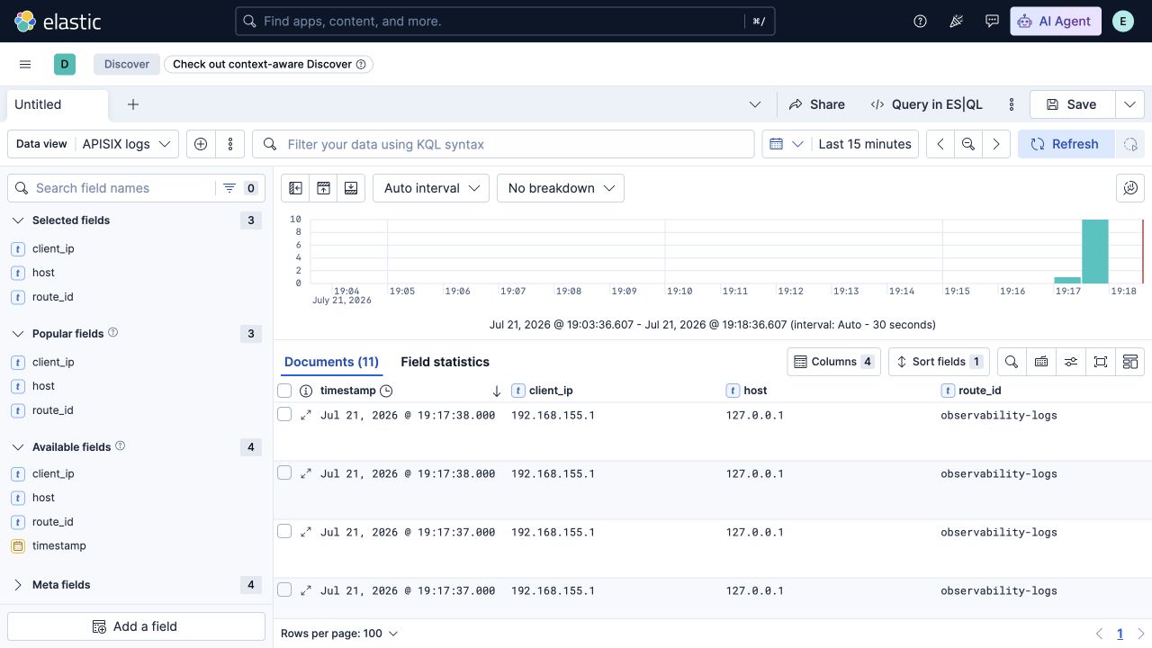
Task: Enter fullscreen table mode
Action: coord(1101,362)
